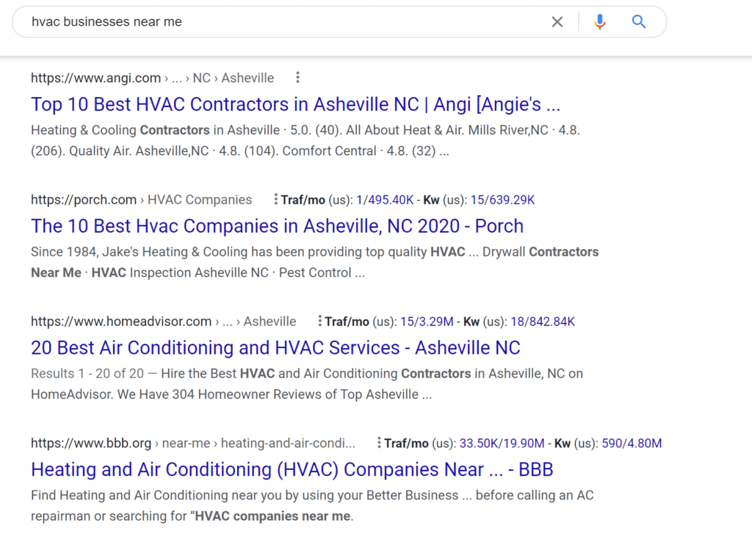Click 'HVAC Inspection Asheville NC' in Porch snippet
752x539 pixels.
[x=180, y=273]
